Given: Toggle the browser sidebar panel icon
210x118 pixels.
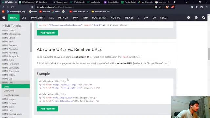Looking at the screenshot, I should 197,7.
